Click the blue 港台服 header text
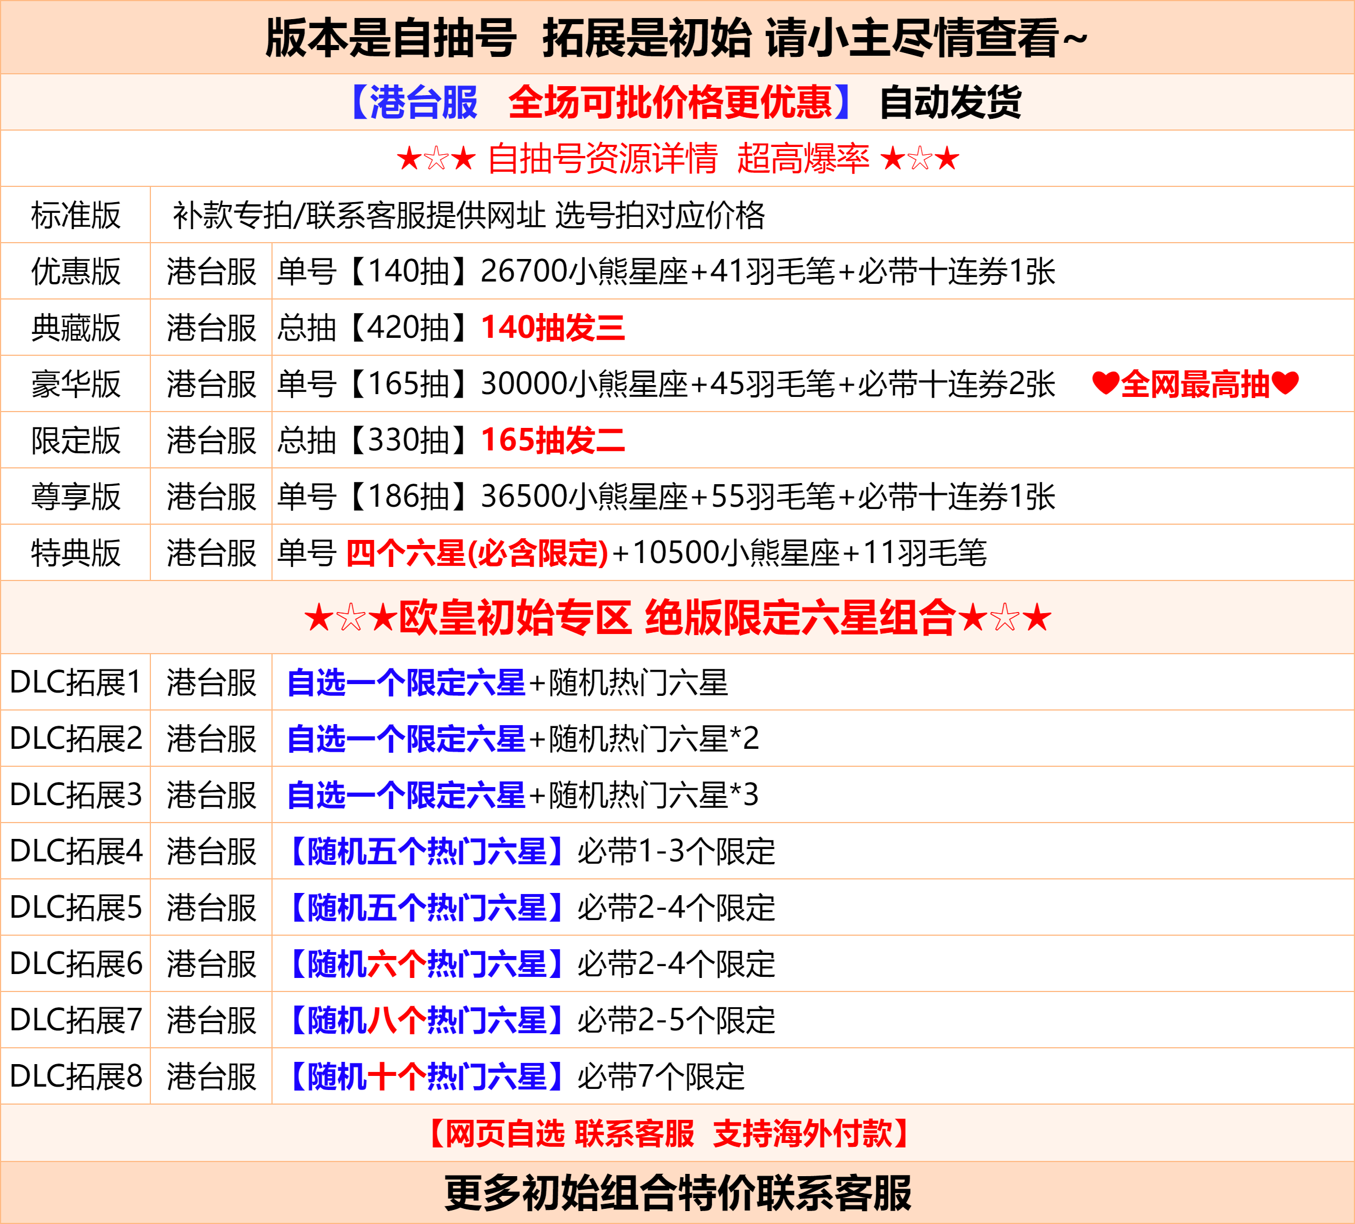The image size is (1355, 1224). point(424,103)
